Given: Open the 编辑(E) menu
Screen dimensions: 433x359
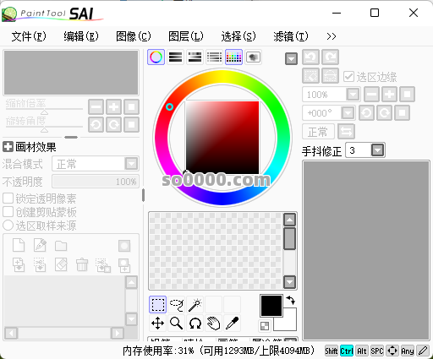Looking at the screenshot, I should click(x=81, y=36).
